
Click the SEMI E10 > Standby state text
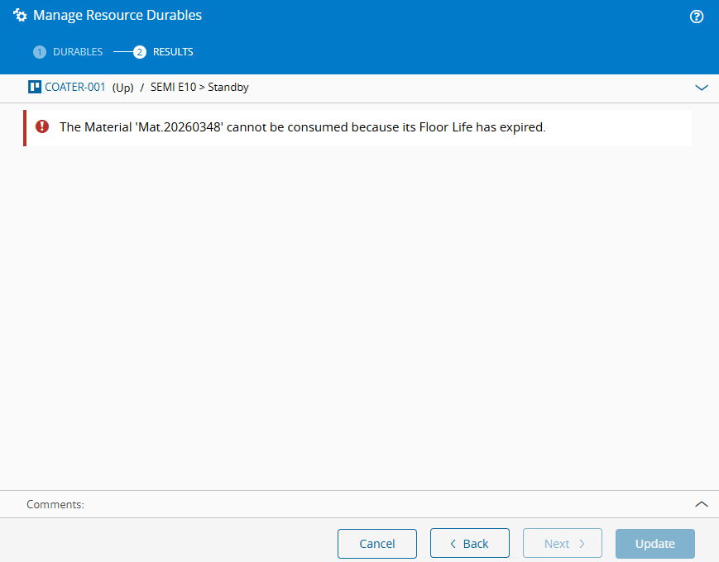point(199,87)
